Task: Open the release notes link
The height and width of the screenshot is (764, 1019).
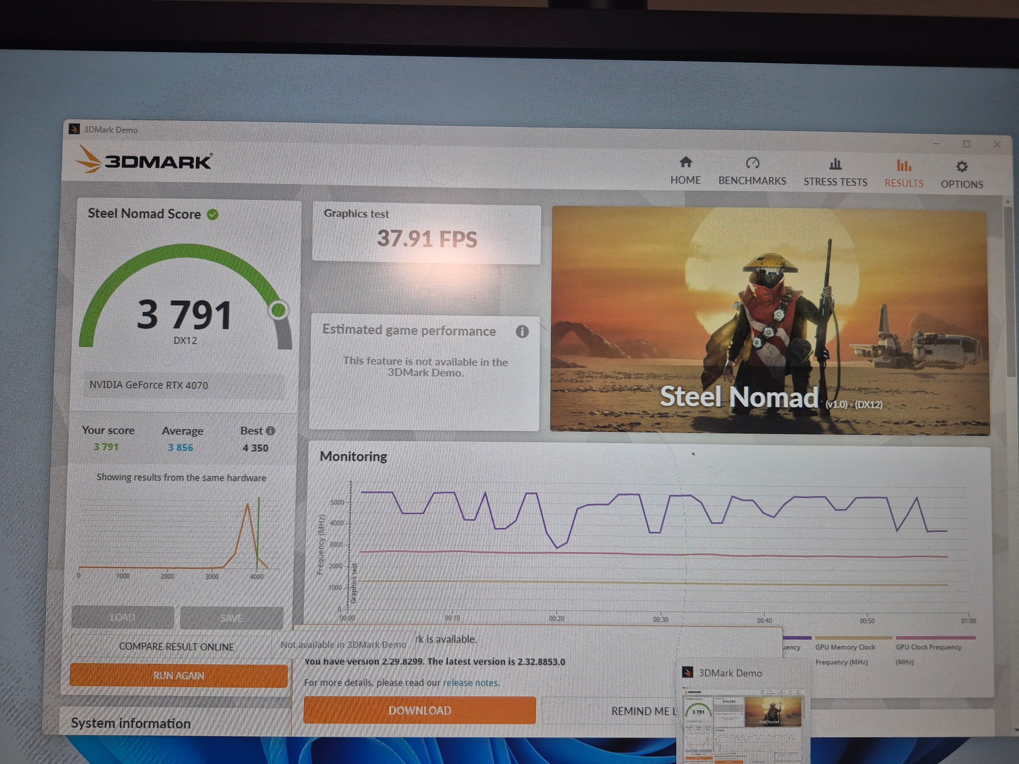Action: coord(470,682)
